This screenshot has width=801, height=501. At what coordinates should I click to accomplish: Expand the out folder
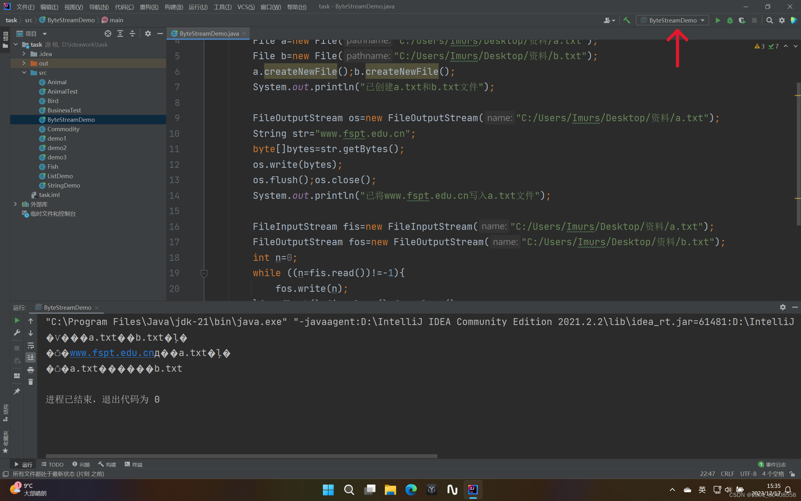(x=24, y=63)
